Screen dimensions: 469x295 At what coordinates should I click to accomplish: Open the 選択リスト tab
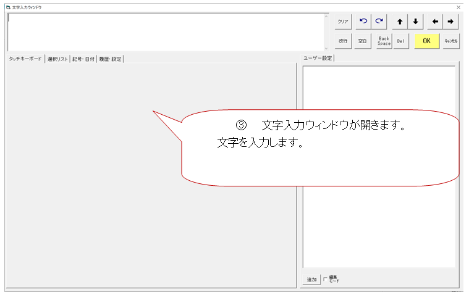point(58,59)
